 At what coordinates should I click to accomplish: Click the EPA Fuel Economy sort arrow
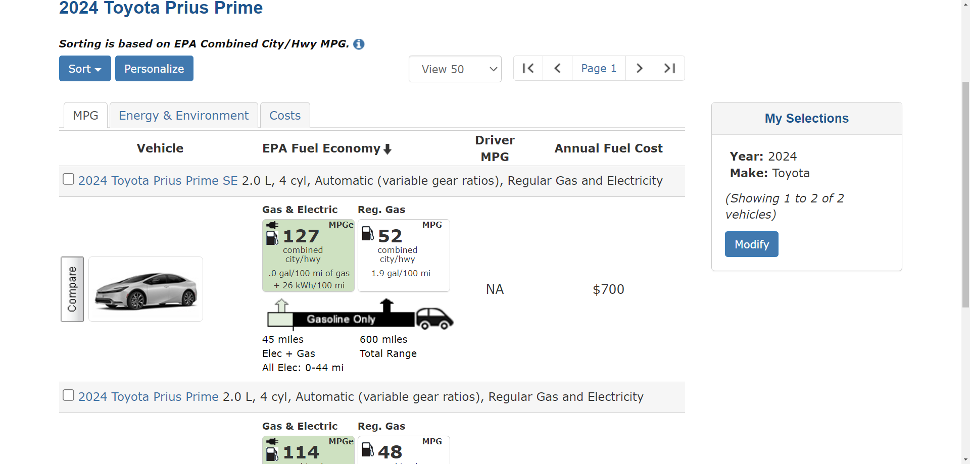(387, 149)
